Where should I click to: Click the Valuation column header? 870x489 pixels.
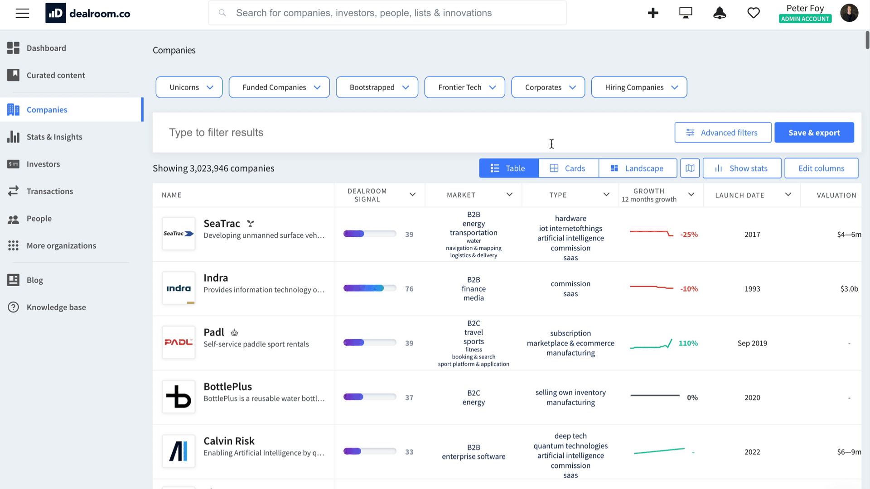(836, 195)
